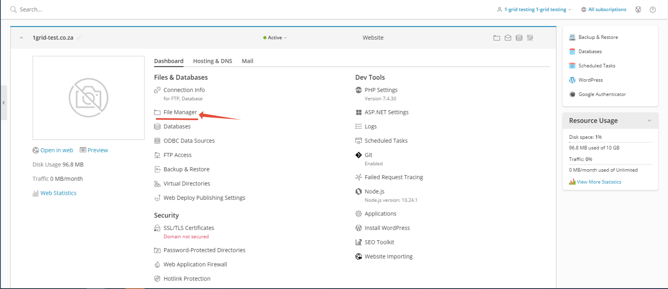The image size is (668, 289).
Task: Click the WordPress icon in right sidebar
Action: coord(572,80)
